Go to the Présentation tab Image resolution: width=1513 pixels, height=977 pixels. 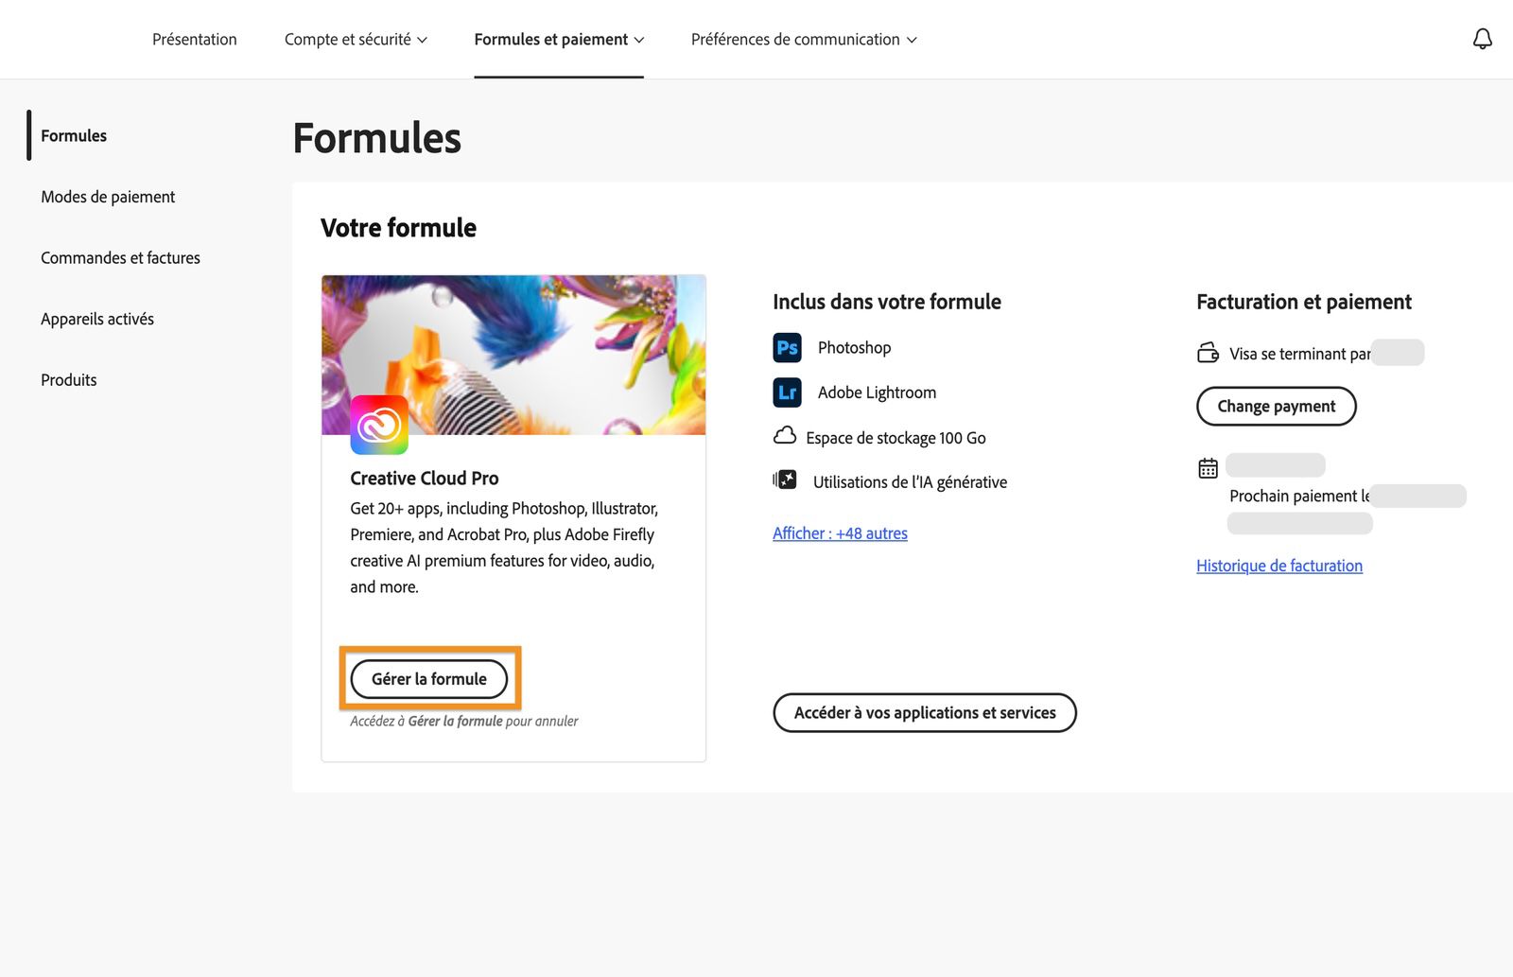coord(195,40)
